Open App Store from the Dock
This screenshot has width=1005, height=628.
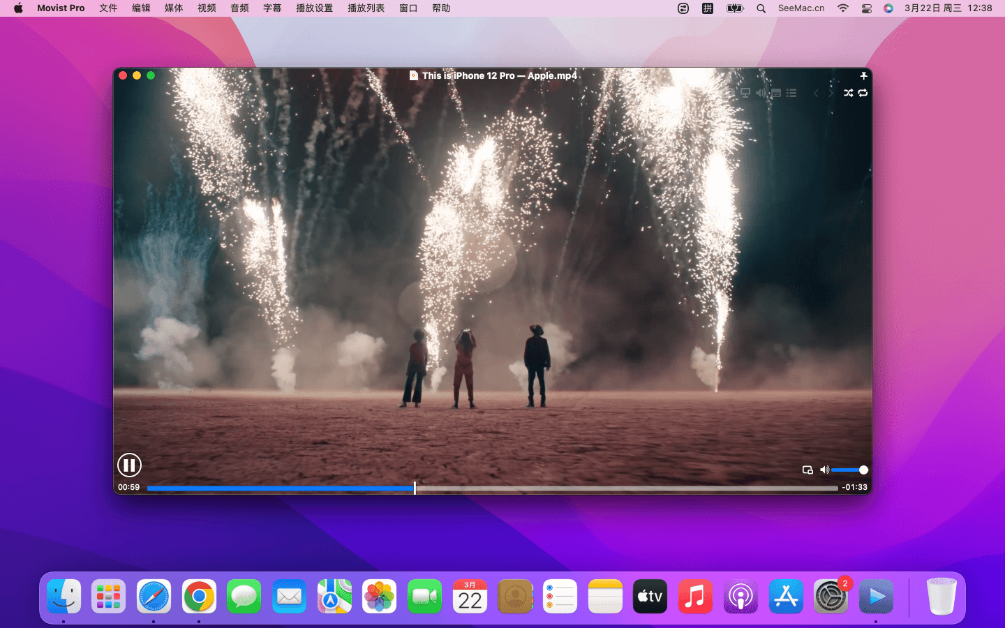click(786, 597)
